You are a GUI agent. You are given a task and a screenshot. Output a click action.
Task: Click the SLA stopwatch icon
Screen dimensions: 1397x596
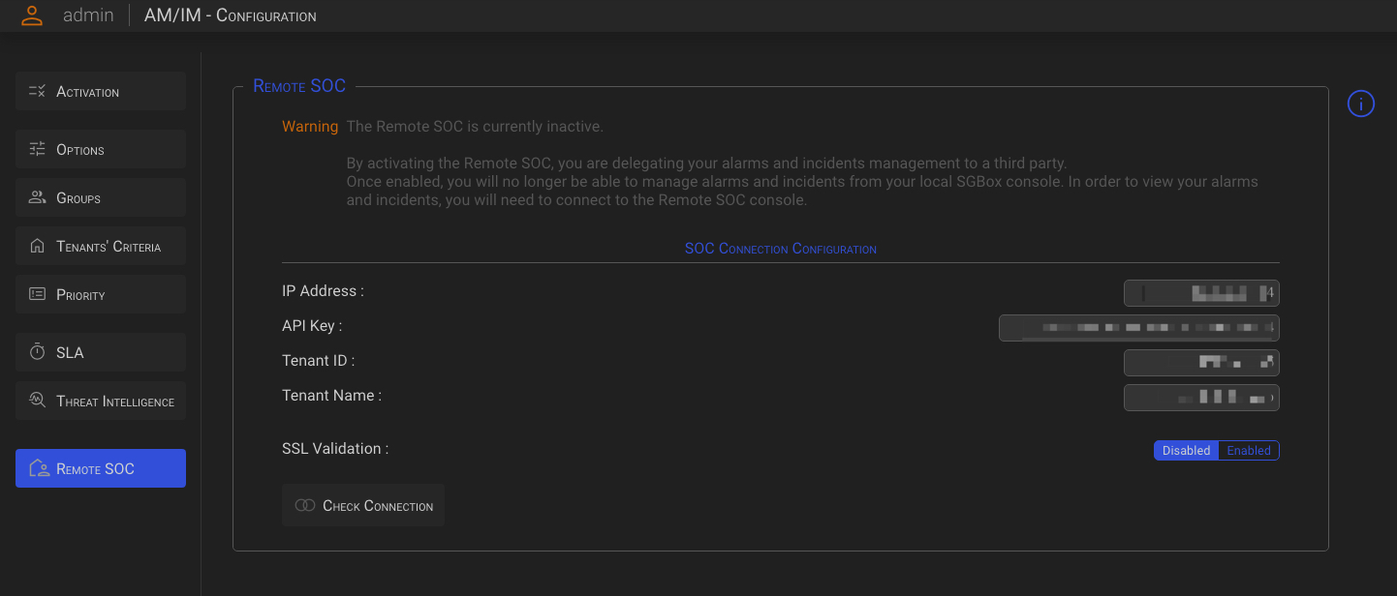click(38, 352)
